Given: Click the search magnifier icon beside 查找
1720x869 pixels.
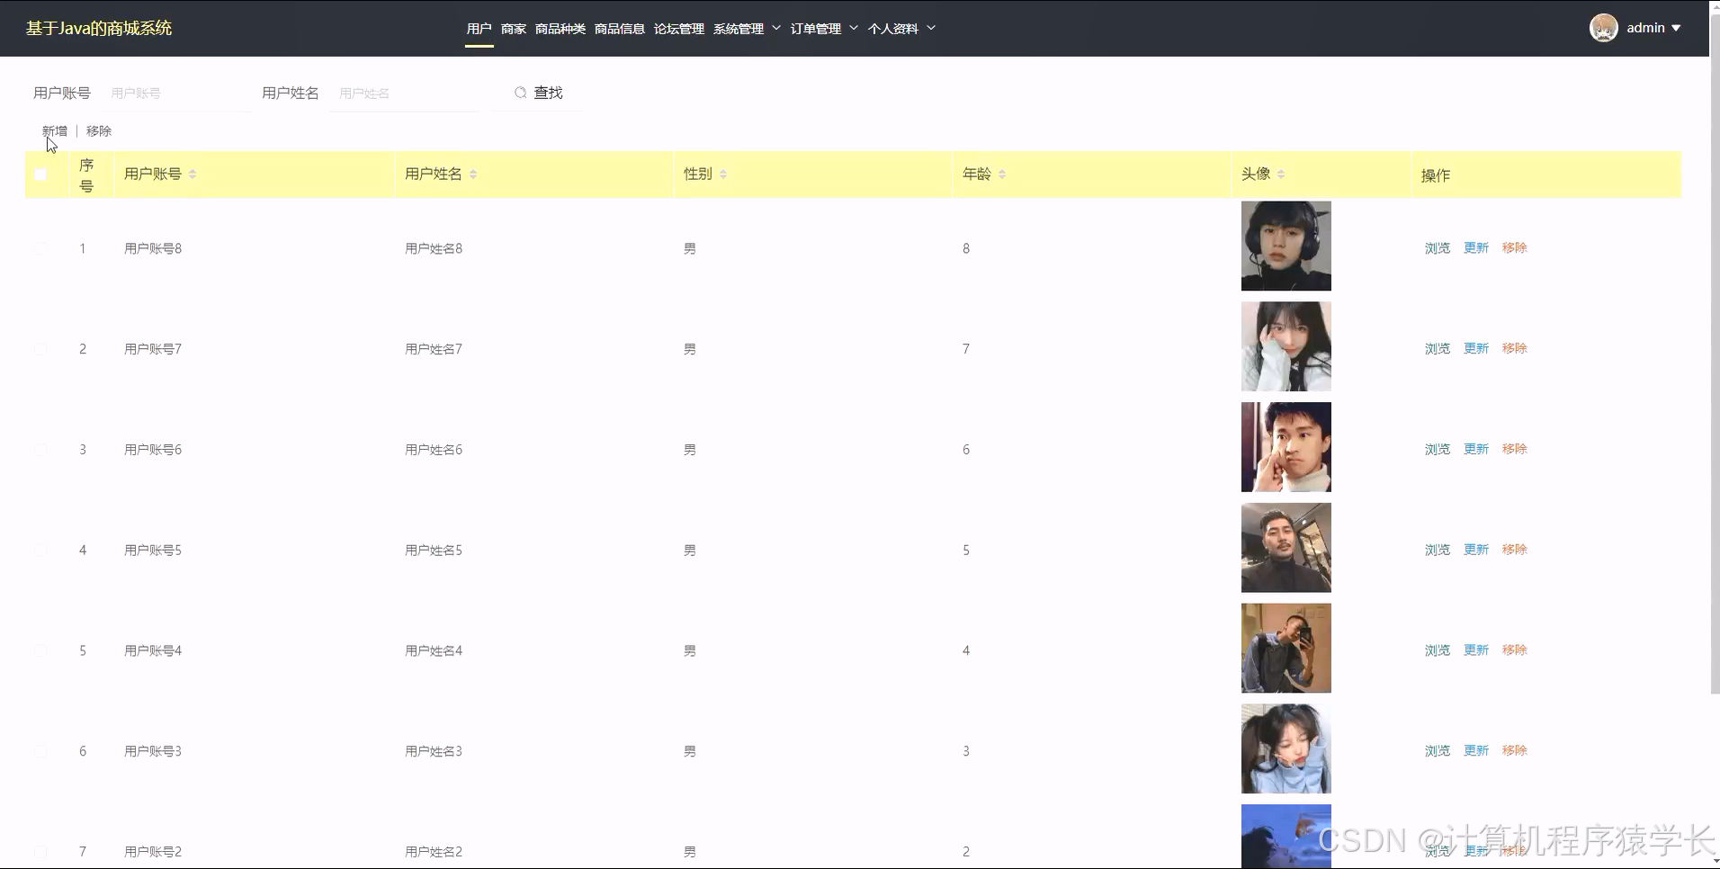Looking at the screenshot, I should (x=520, y=93).
